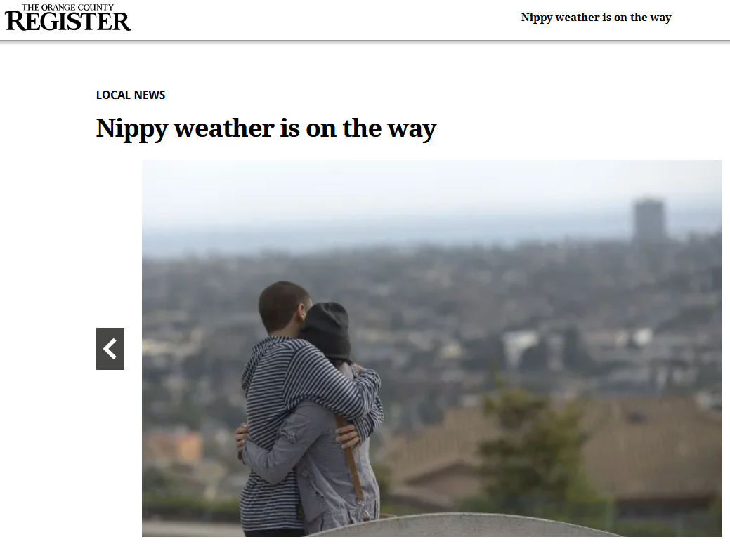This screenshot has width=730, height=544.
Task: Open The Orange County Register logo homepage
Action: click(x=68, y=18)
